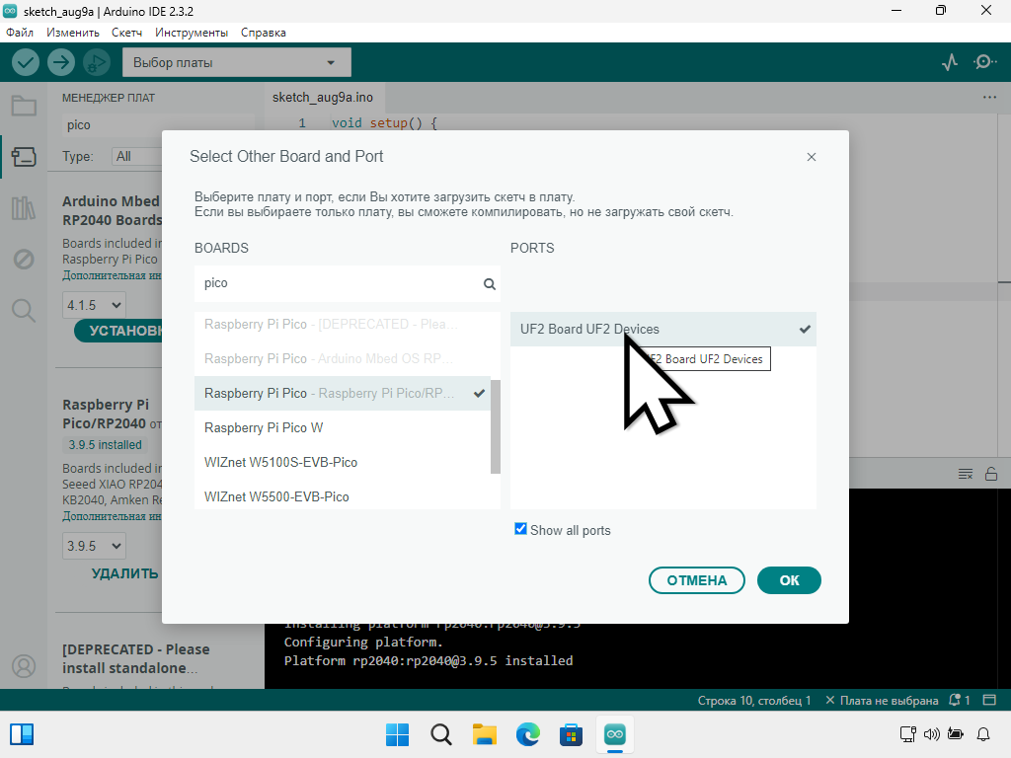The image size is (1011, 758).
Task: Open the Sketchbook folder sidebar icon
Action: pyautogui.click(x=24, y=106)
